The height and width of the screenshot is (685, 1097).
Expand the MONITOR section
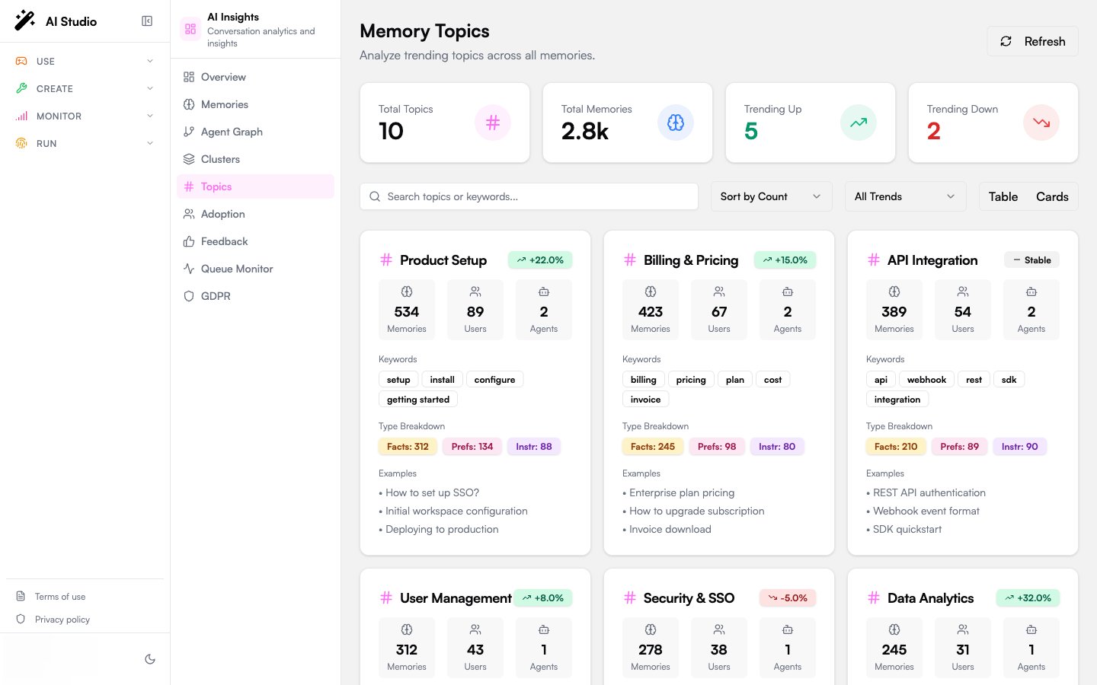tap(85, 116)
